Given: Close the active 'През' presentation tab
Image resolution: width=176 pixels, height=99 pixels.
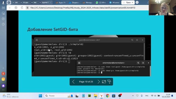Looking at the screenshot, I should 133,2.
